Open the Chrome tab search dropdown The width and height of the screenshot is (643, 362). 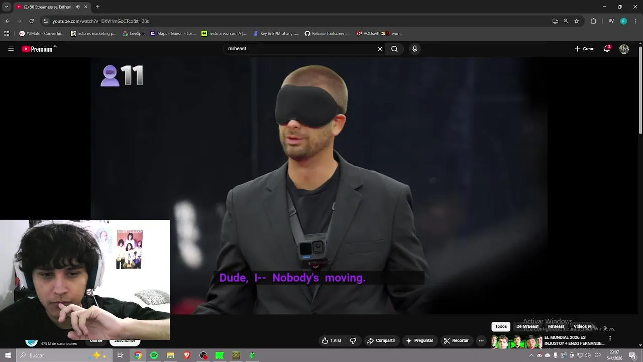(7, 7)
